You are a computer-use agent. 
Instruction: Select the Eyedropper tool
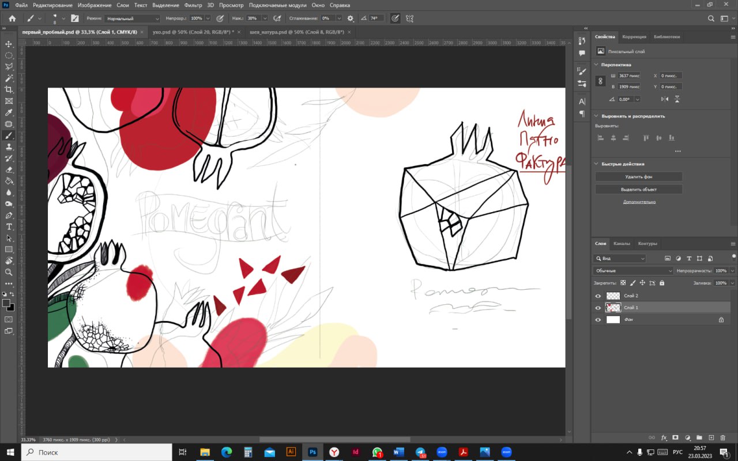click(9, 112)
